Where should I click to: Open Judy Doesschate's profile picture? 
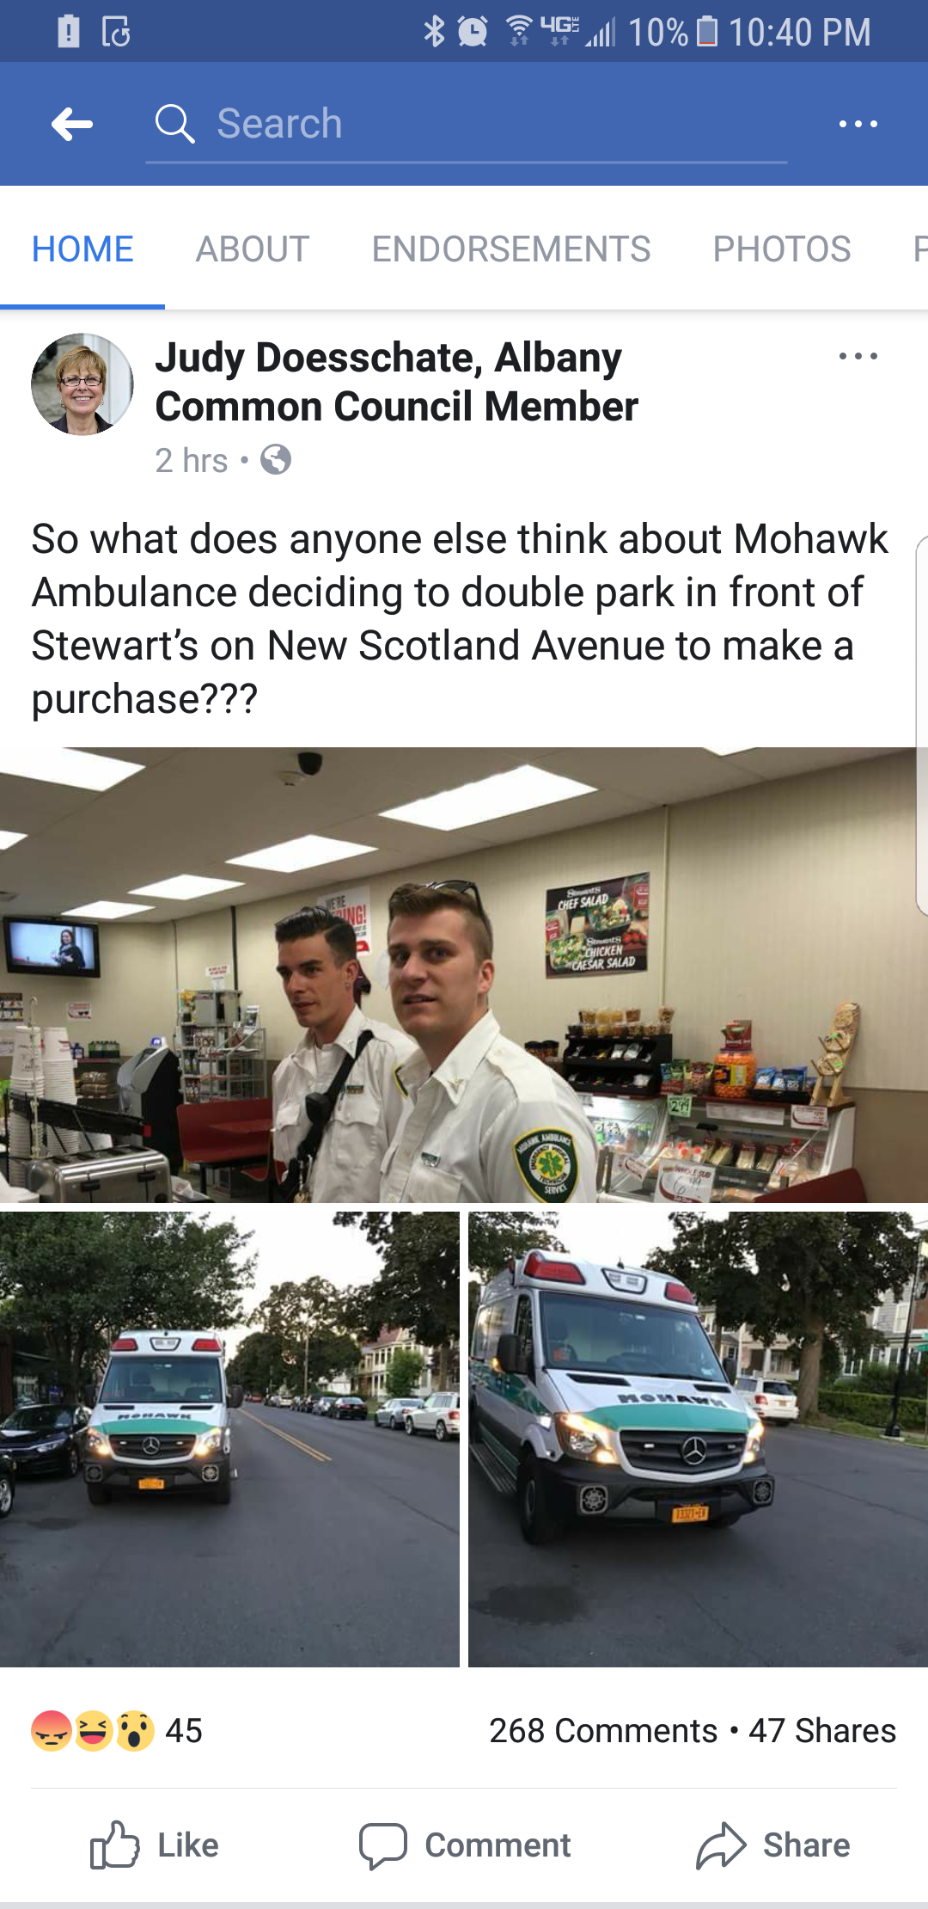click(82, 384)
